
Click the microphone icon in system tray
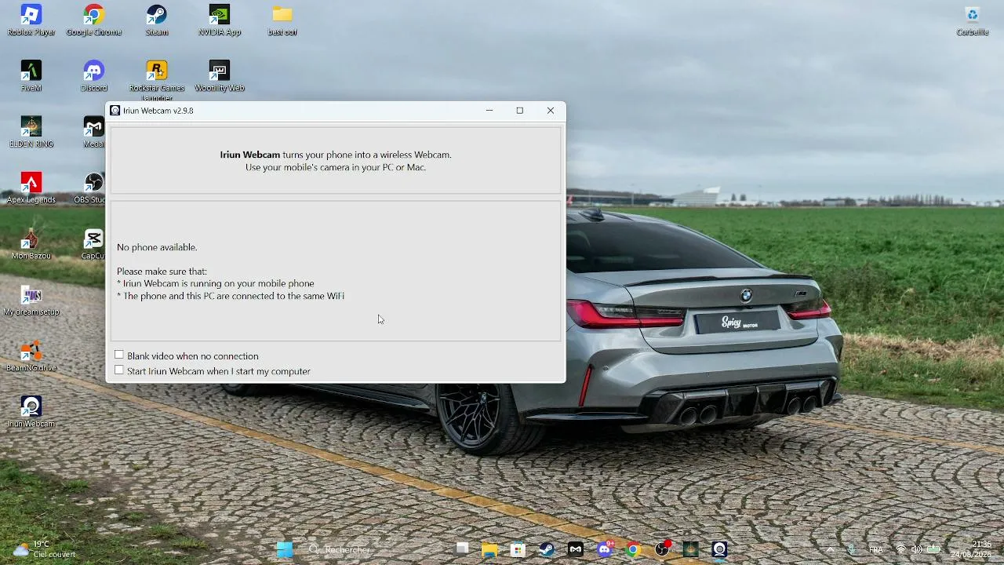pos(852,549)
